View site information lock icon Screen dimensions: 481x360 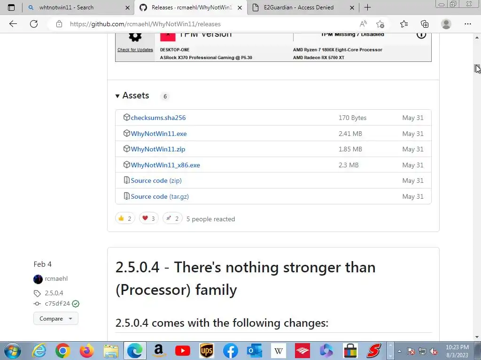pyautogui.click(x=59, y=24)
